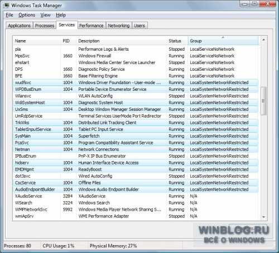
Task: Select the DPS service row
Action: (x=136, y=69)
